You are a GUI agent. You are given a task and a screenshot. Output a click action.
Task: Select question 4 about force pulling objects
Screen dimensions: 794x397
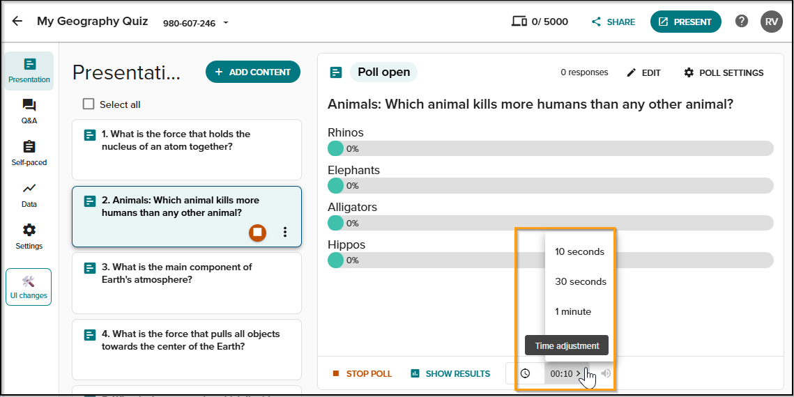[x=186, y=350]
